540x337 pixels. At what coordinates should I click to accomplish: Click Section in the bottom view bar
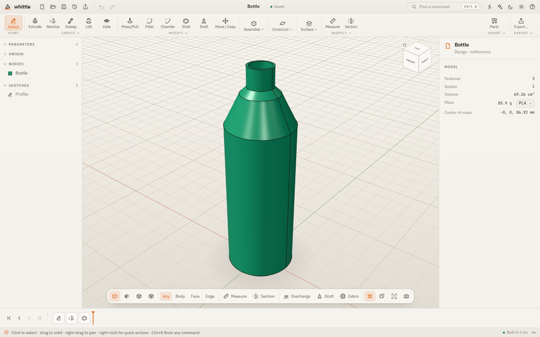click(x=264, y=296)
